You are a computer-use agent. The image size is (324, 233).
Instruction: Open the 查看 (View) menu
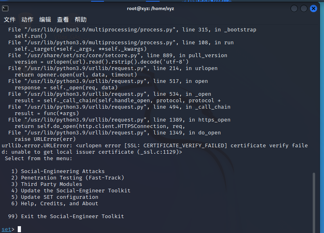(63, 20)
